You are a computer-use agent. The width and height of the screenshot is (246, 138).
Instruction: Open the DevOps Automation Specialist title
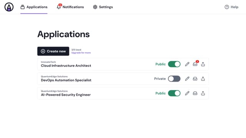66,80
